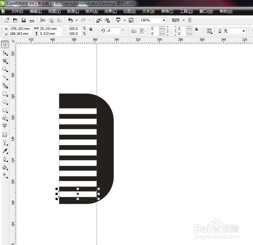
Task: Select the Ellipse tool
Action: tap(5, 102)
